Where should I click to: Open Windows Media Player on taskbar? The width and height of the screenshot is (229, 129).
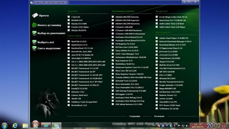click(35, 126)
